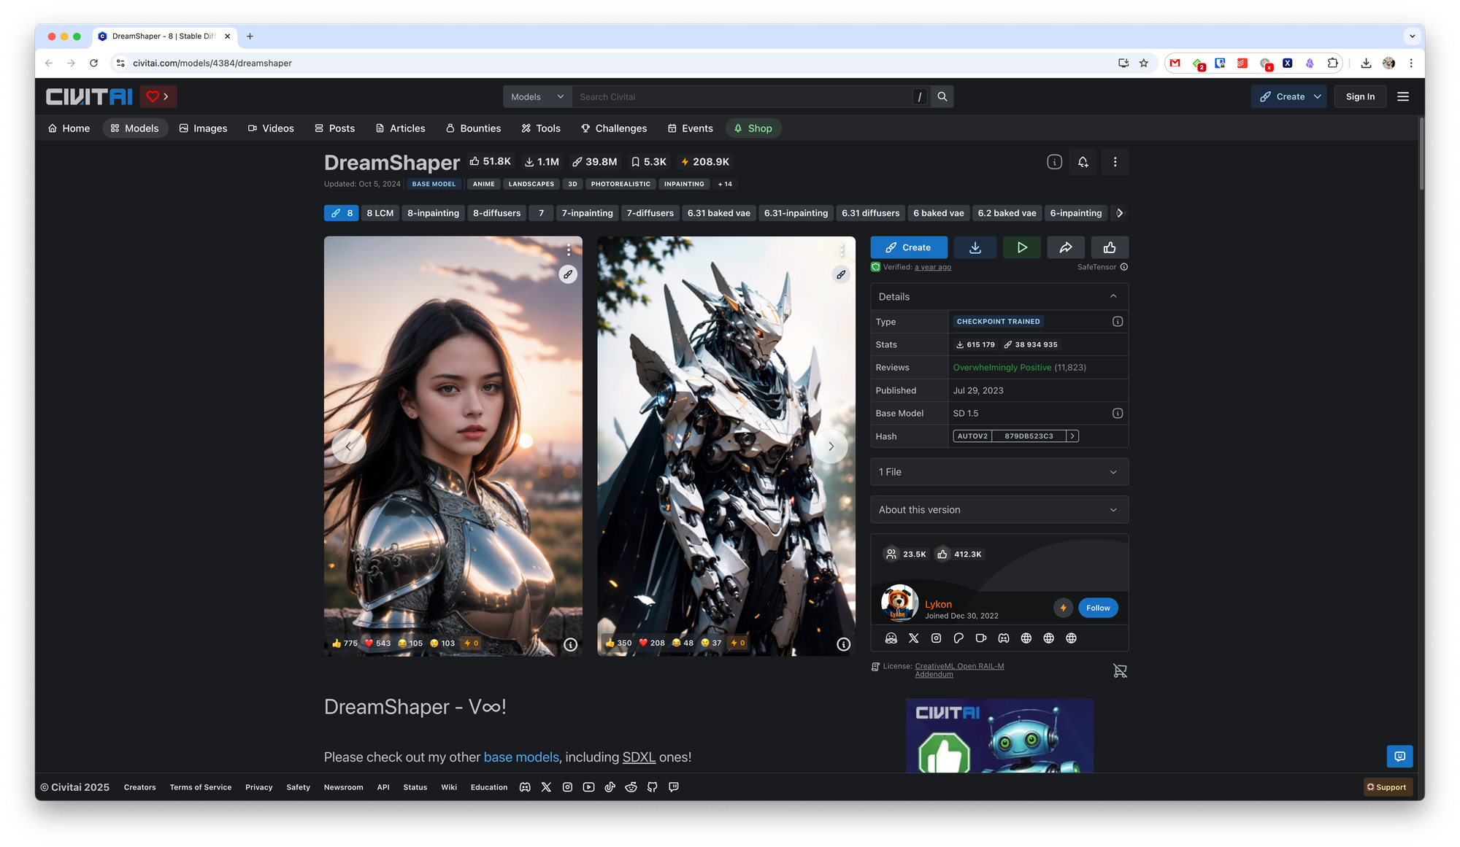Expand the 1 File section
The height and width of the screenshot is (847, 1460).
click(x=999, y=472)
